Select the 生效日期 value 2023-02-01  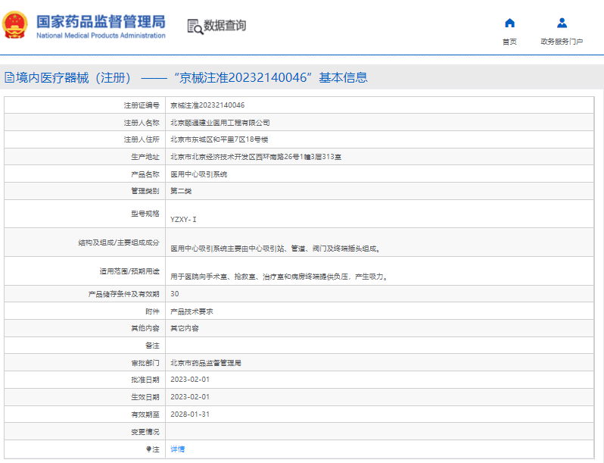(190, 397)
